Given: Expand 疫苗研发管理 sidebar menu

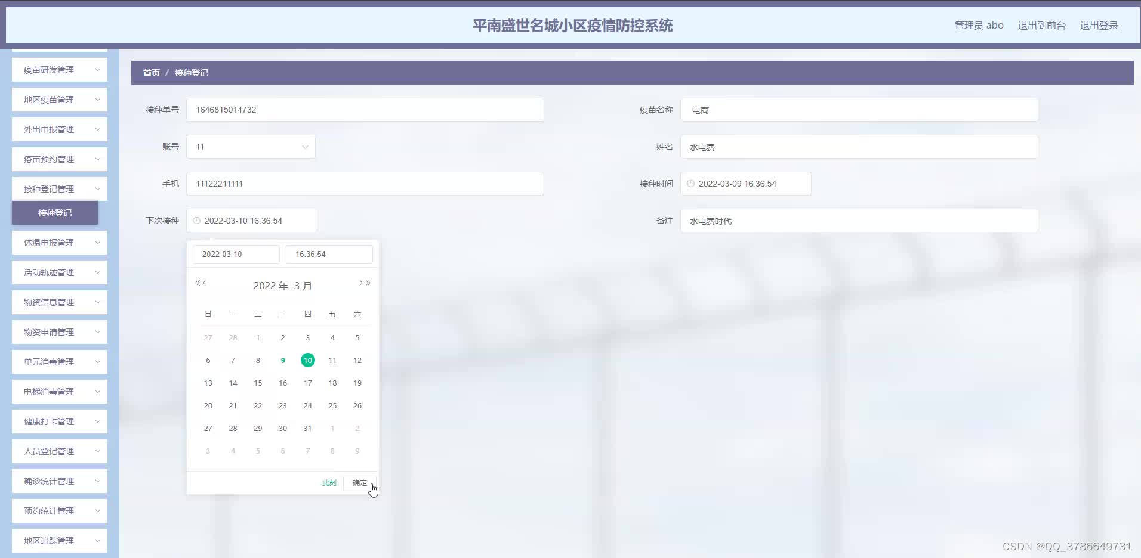Looking at the screenshot, I should coord(60,70).
